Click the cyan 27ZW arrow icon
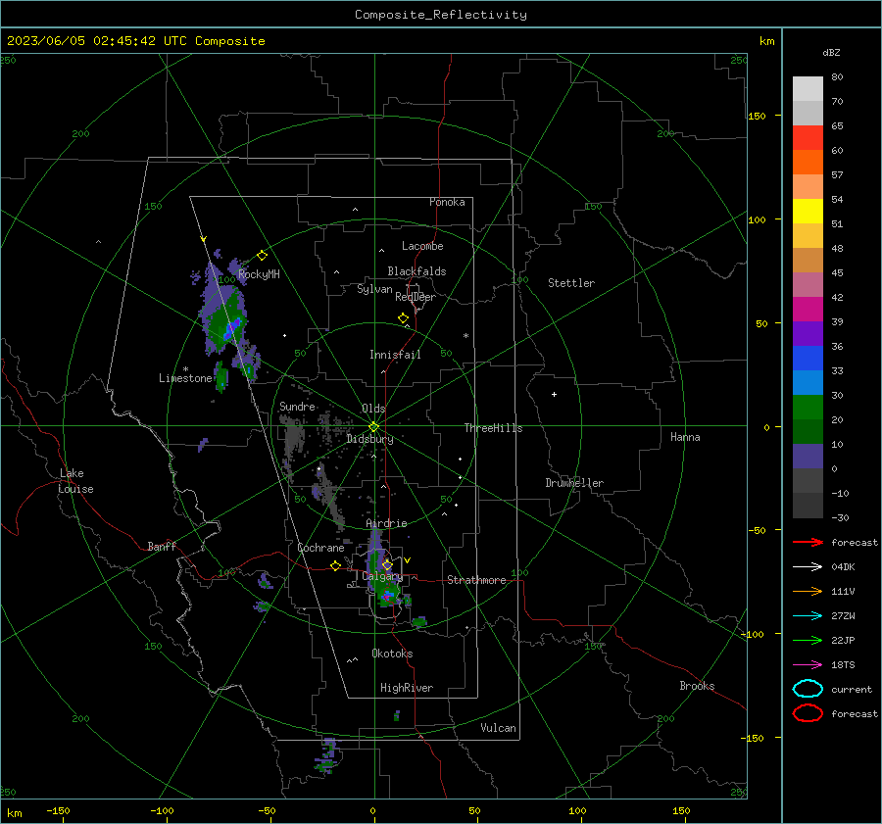The width and height of the screenshot is (882, 824). pyautogui.click(x=808, y=616)
